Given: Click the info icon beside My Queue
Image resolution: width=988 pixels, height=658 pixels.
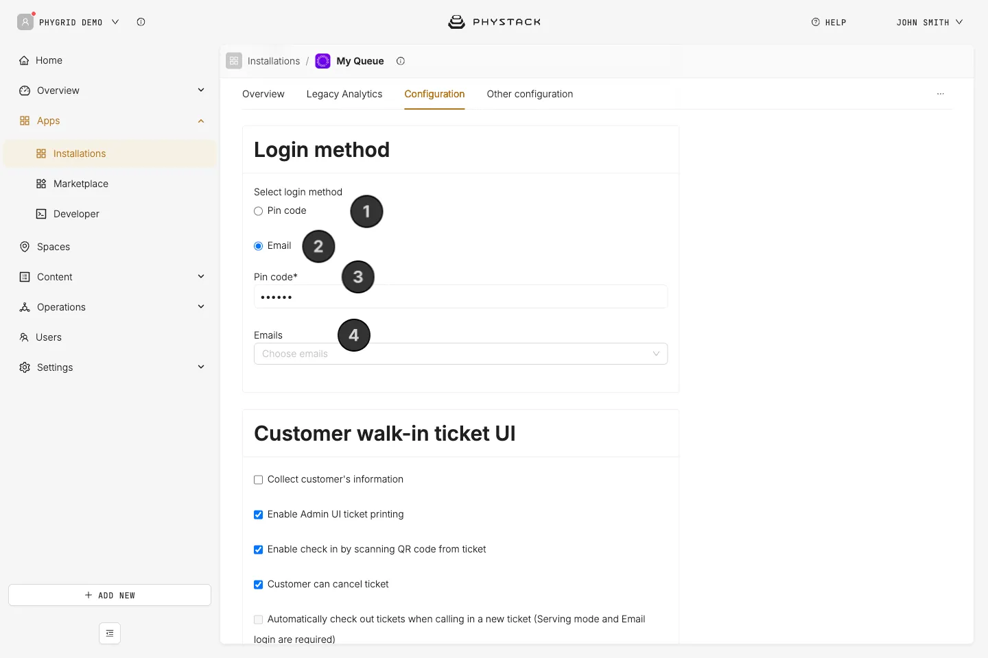Looking at the screenshot, I should 401,61.
